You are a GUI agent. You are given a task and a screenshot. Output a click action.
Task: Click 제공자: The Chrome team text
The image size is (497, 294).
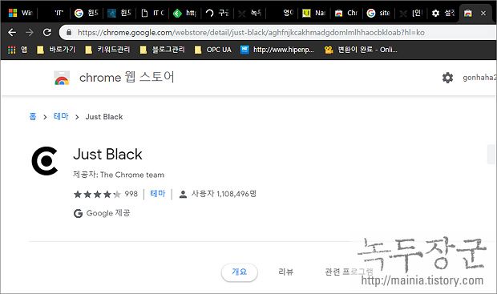(x=119, y=175)
